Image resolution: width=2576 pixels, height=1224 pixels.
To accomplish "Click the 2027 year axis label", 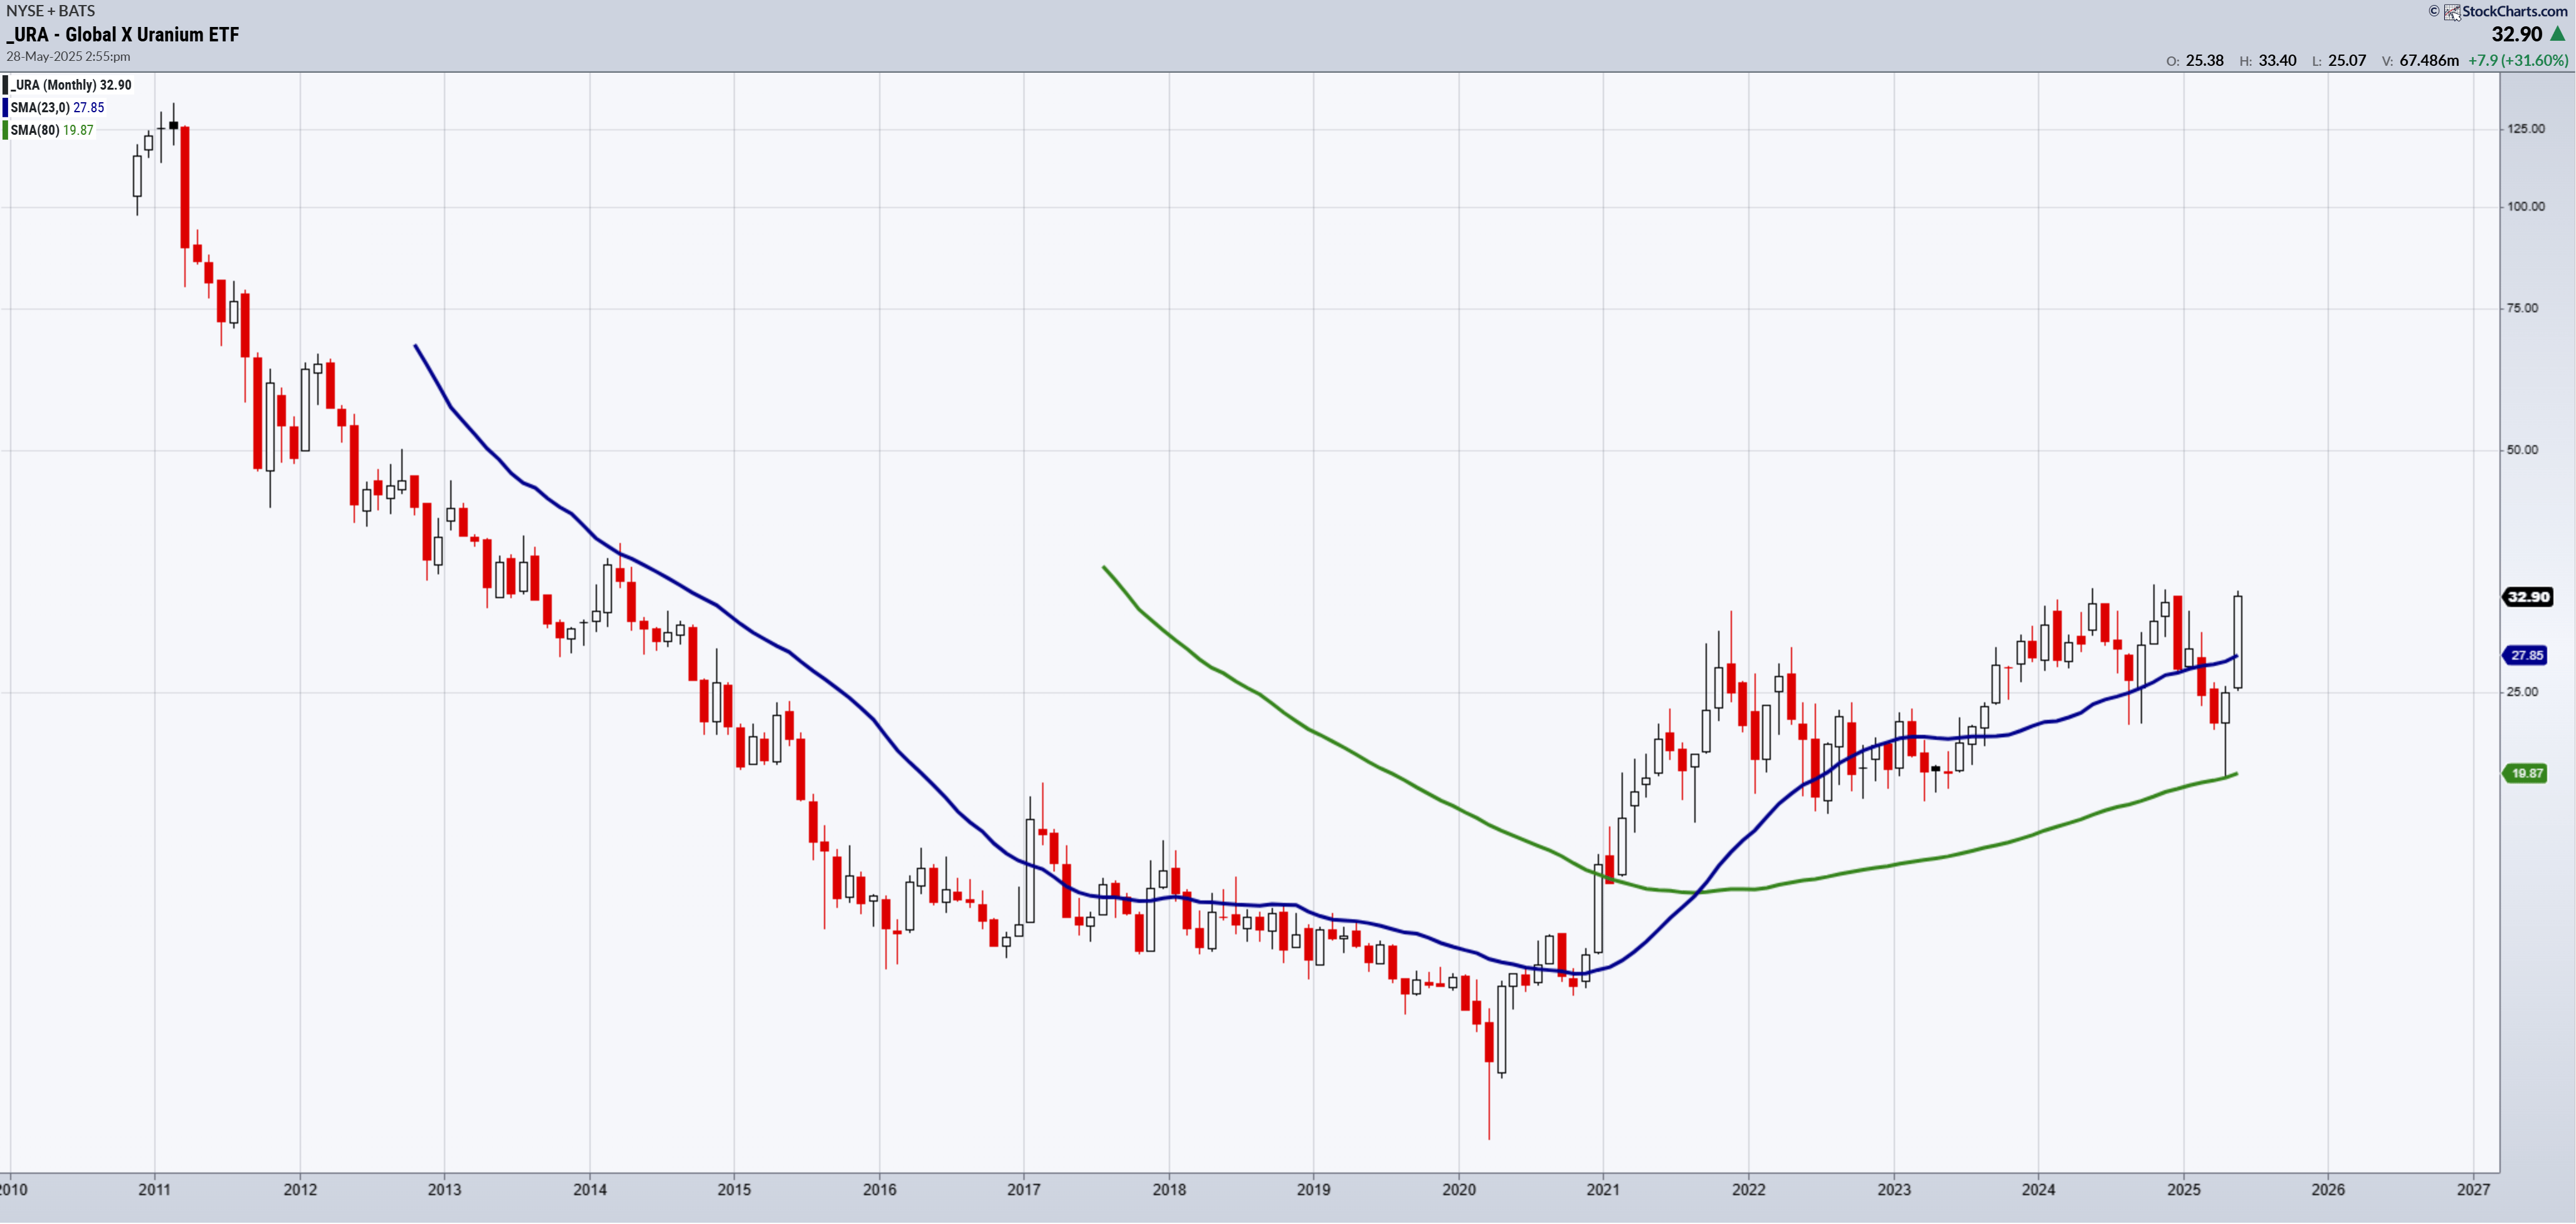I will (2473, 1190).
